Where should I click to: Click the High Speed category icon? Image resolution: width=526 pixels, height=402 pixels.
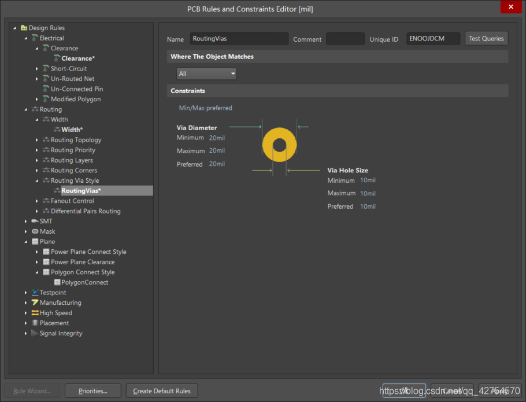click(x=35, y=313)
